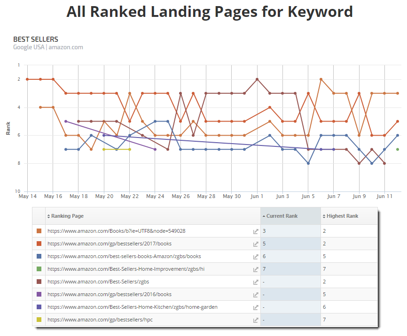Viewport: 407px width, 336px height.
Task: Open external link icon for Best-Sellers-Home-Improvement row
Action: click(256, 269)
